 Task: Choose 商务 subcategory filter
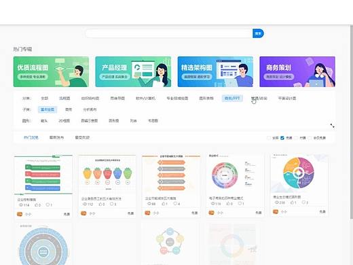click(x=69, y=109)
